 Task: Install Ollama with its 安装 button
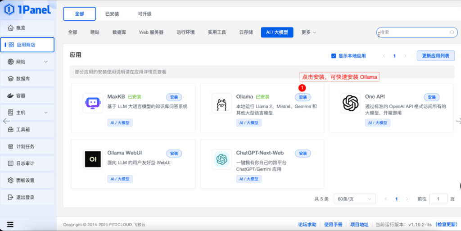coord(303,97)
